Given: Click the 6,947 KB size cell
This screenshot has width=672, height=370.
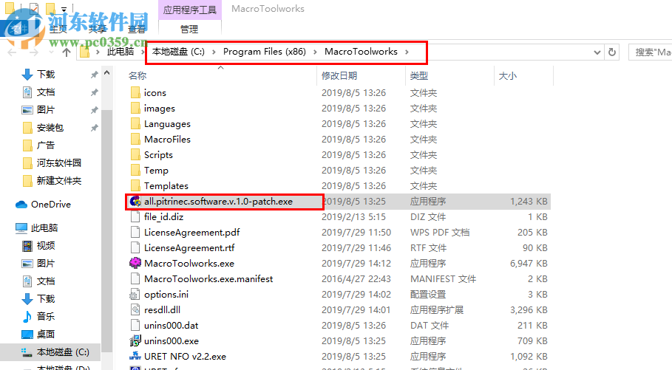Looking at the screenshot, I should click(529, 264).
